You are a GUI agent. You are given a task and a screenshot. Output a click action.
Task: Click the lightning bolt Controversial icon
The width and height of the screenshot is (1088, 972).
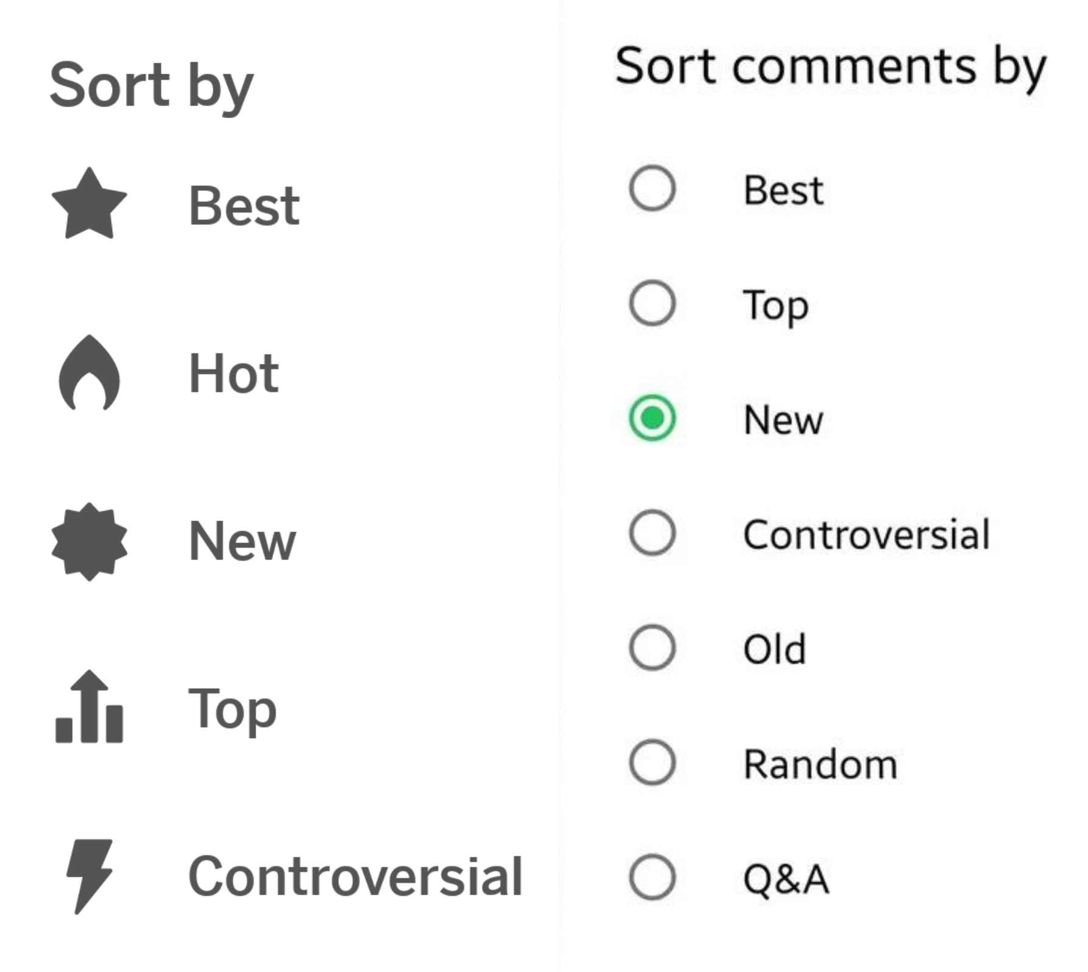pos(90,876)
